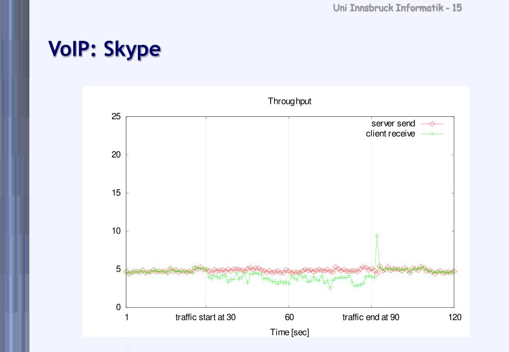This screenshot has height=352, width=509.
Task: Click the 'traffic start at 30' axis label
Action: tap(205, 317)
